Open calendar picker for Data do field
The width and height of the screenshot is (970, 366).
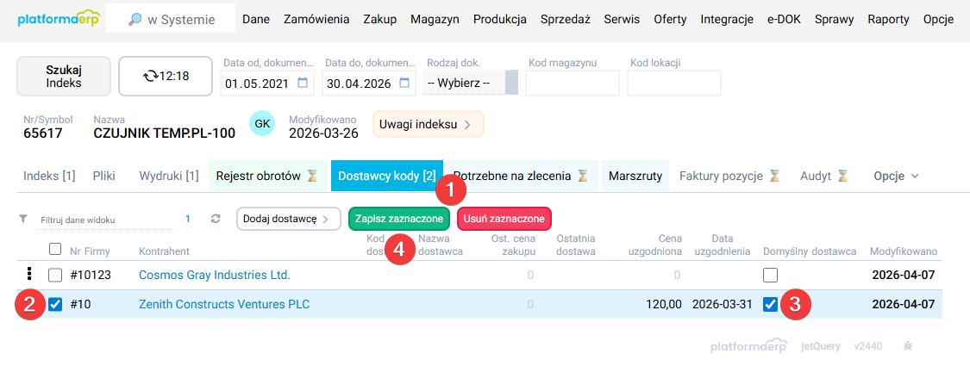404,83
